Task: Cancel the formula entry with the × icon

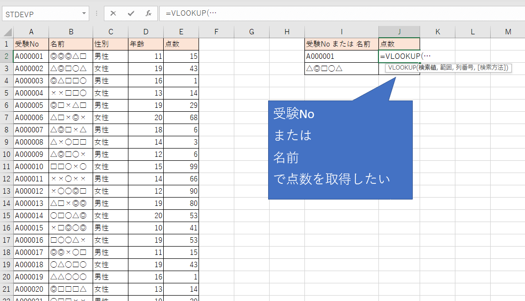Action: [113, 14]
